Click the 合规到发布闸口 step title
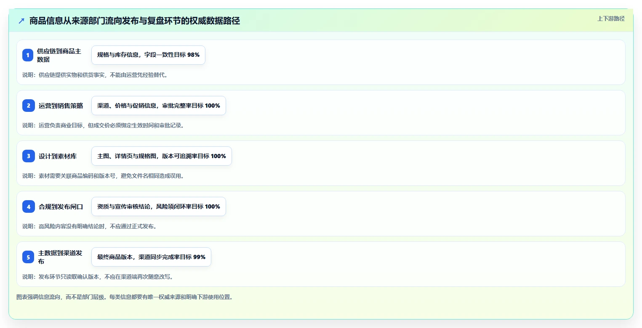This screenshot has width=642, height=328. coord(61,206)
